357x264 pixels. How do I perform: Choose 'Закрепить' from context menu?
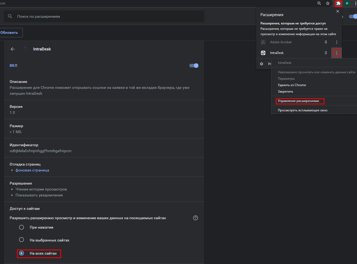(285, 91)
